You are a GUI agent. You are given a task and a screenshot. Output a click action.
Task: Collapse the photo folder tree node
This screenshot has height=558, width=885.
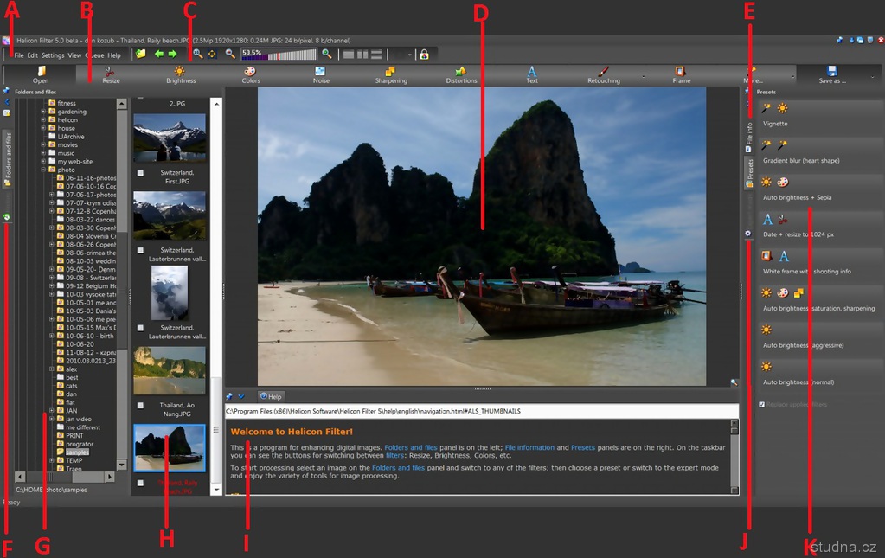point(43,170)
